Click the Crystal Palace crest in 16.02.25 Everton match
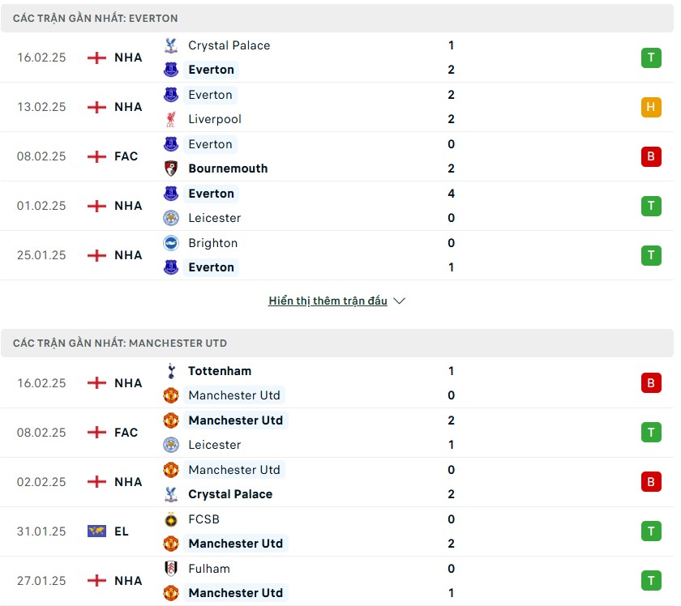The width and height of the screenshot is (681, 606). pyautogui.click(x=171, y=45)
